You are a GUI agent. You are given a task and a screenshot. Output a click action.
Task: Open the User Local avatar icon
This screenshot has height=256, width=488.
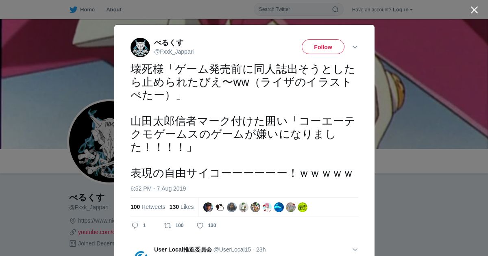[x=140, y=253]
